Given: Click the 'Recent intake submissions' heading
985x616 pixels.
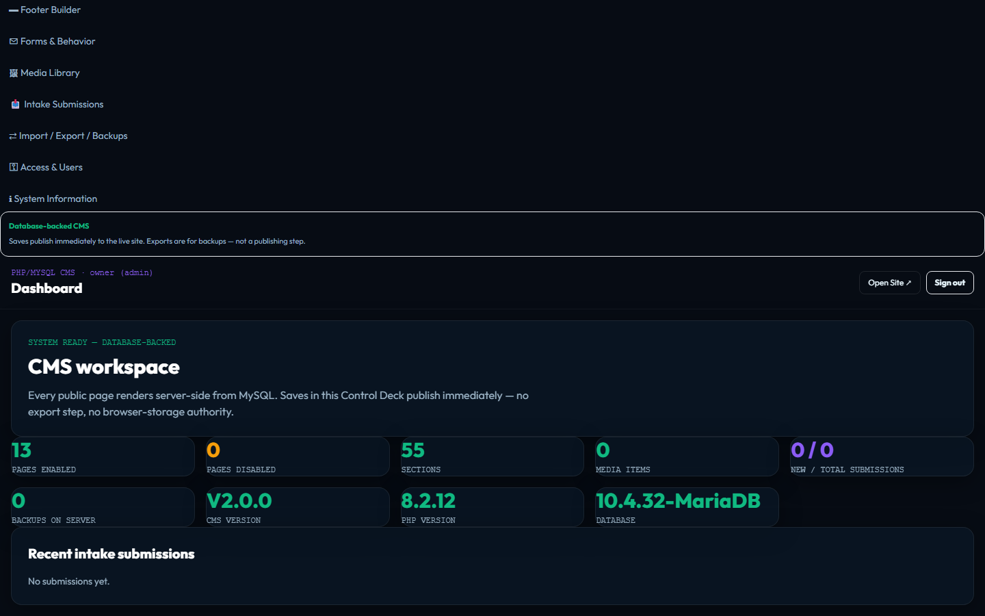Looking at the screenshot, I should (x=111, y=554).
